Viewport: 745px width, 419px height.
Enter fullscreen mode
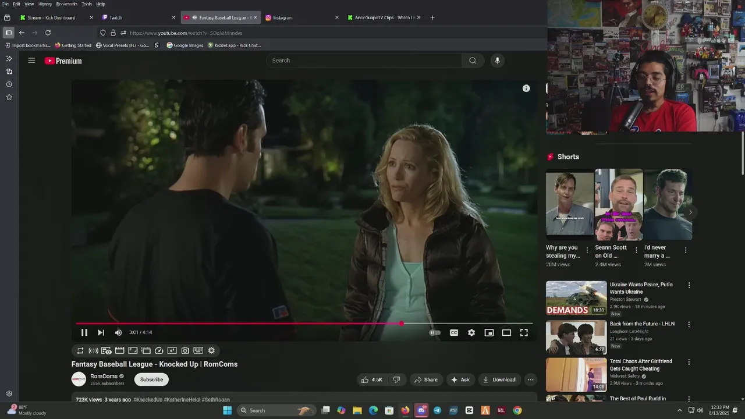pyautogui.click(x=524, y=332)
